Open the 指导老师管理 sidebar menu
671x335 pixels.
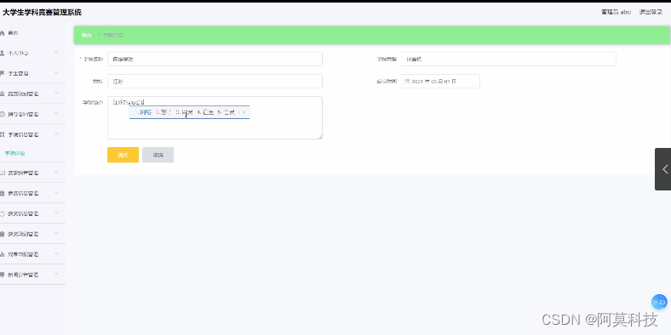[32, 114]
